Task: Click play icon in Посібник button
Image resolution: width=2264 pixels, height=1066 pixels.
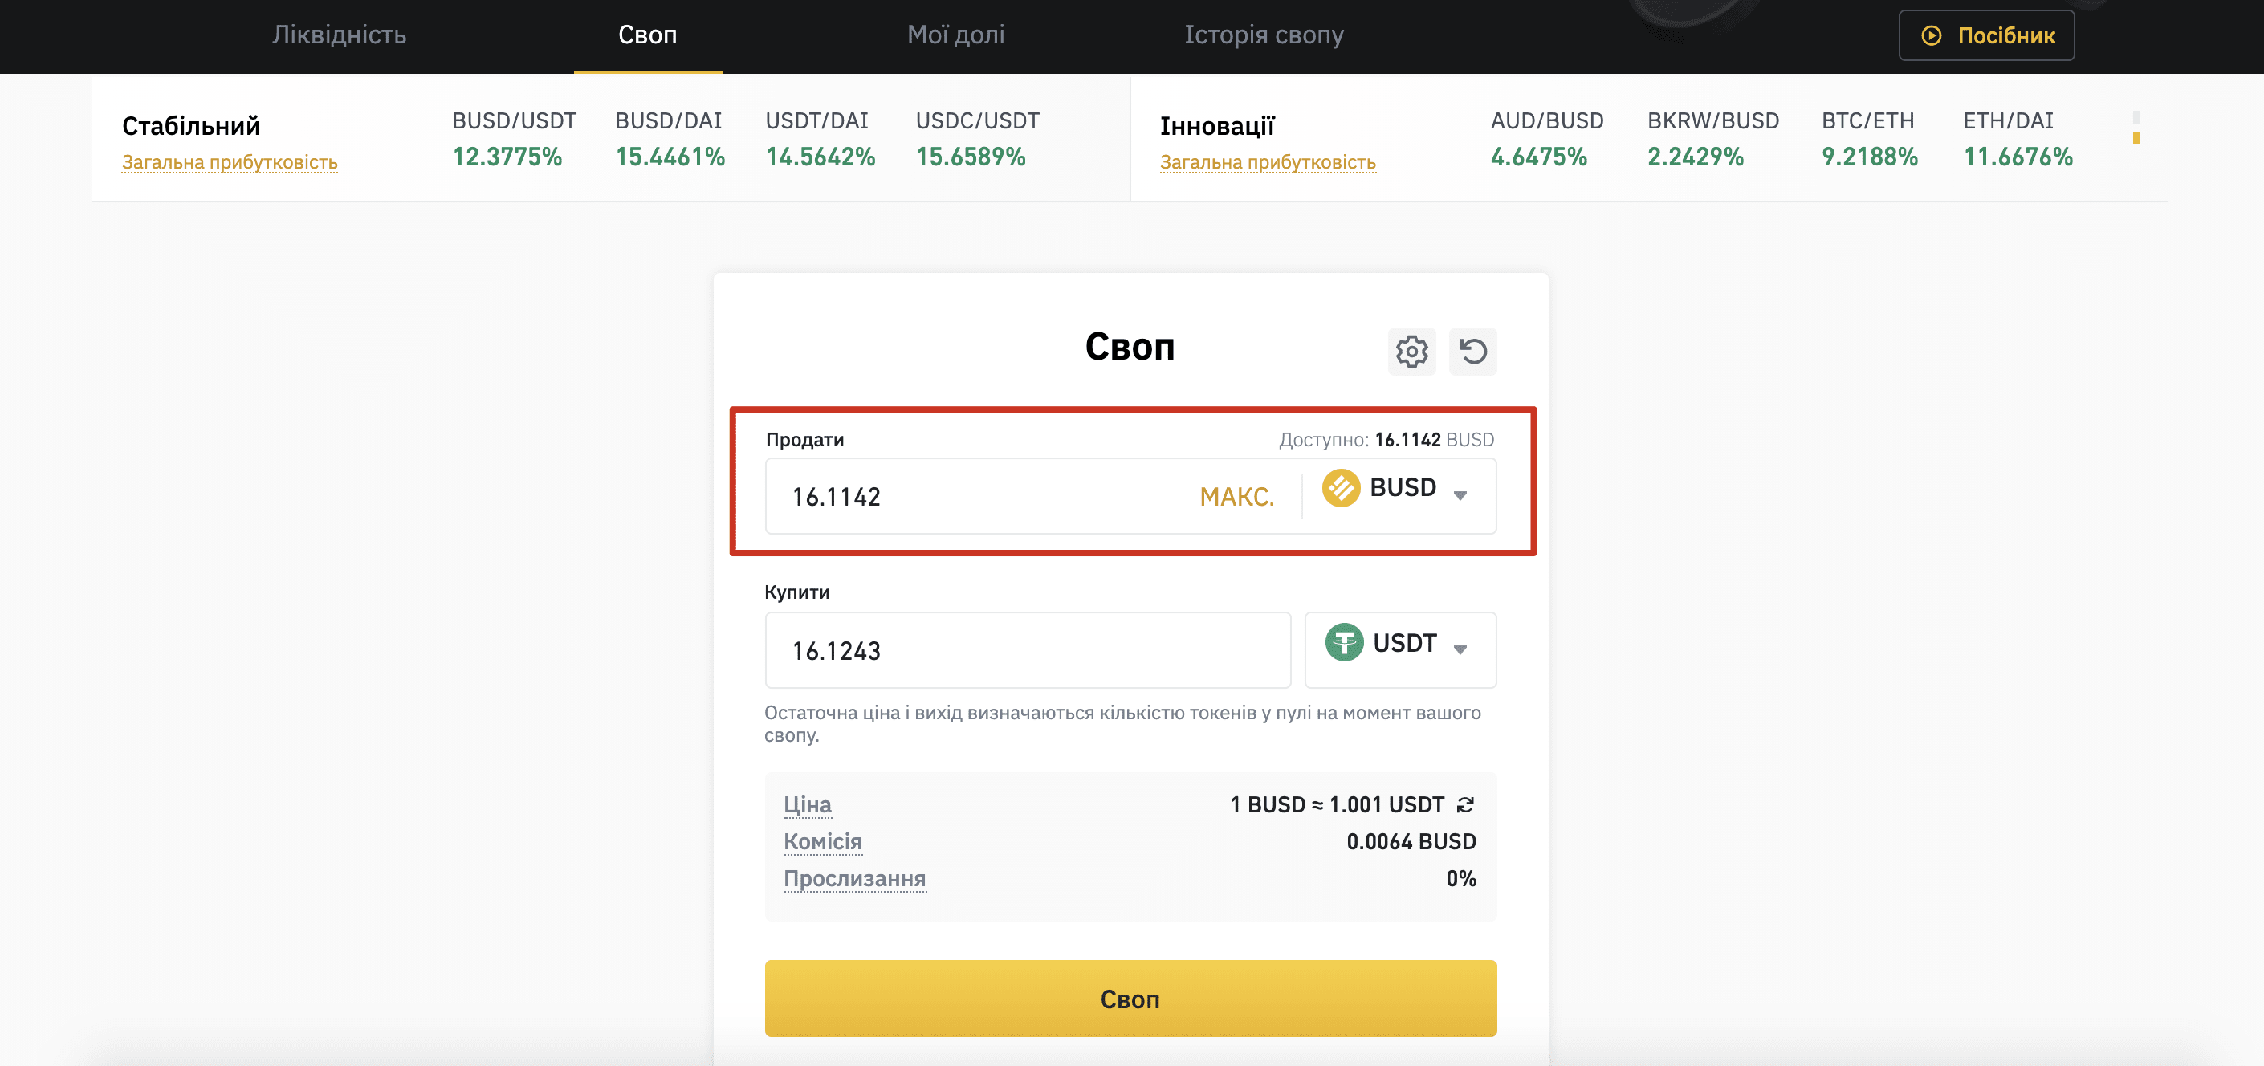Action: (x=1931, y=35)
